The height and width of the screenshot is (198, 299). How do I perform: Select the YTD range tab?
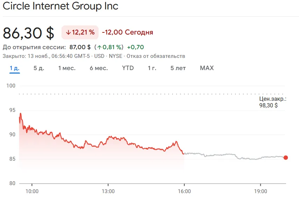pyautogui.click(x=128, y=68)
